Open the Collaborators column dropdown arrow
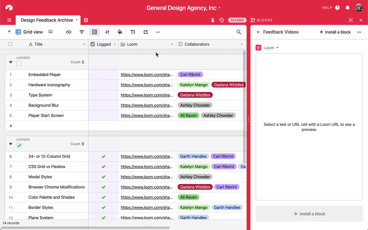This screenshot has width=368, height=230. click(x=242, y=44)
